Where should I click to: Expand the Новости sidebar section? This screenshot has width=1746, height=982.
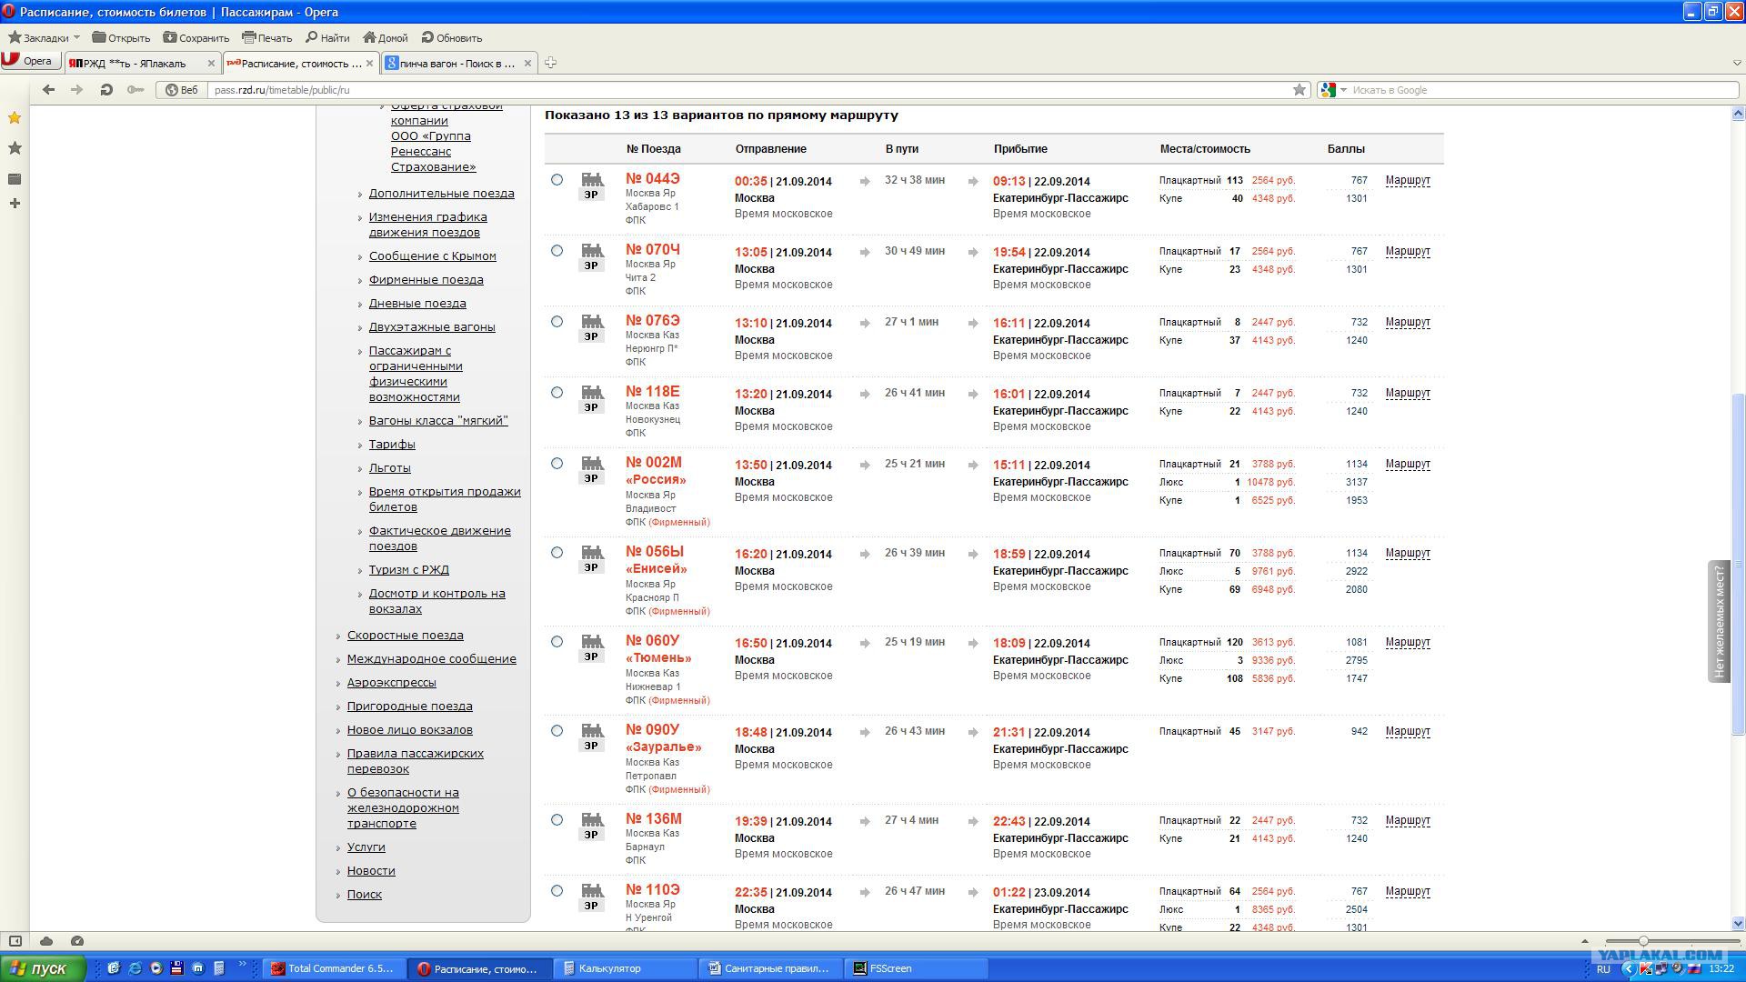[371, 870]
